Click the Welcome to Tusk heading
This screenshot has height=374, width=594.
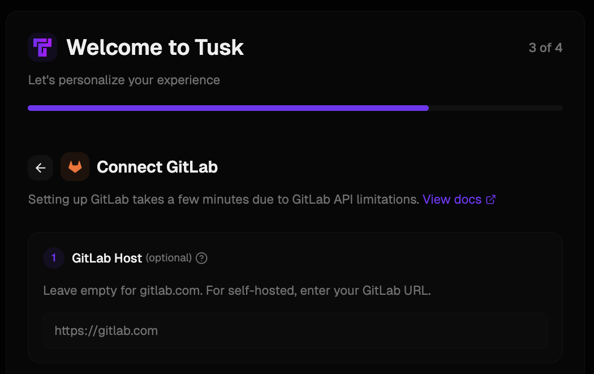point(154,48)
